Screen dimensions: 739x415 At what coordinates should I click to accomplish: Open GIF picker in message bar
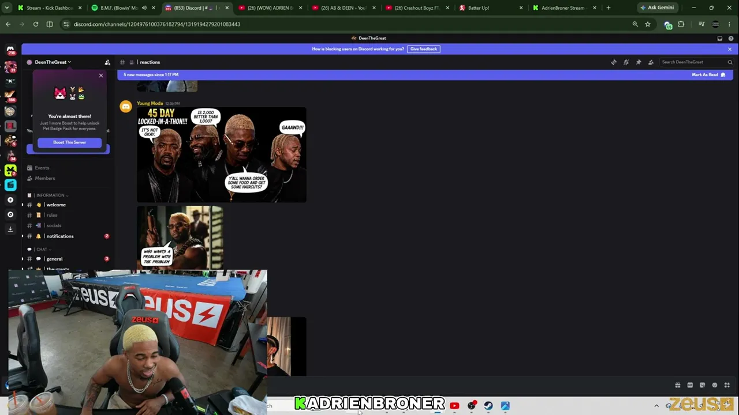690,385
